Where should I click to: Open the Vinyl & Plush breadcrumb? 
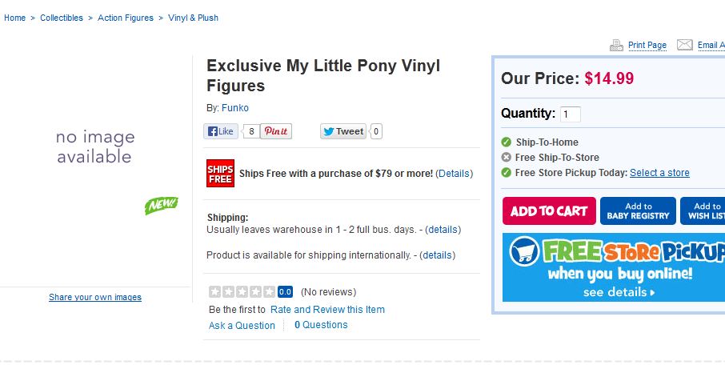click(x=193, y=18)
